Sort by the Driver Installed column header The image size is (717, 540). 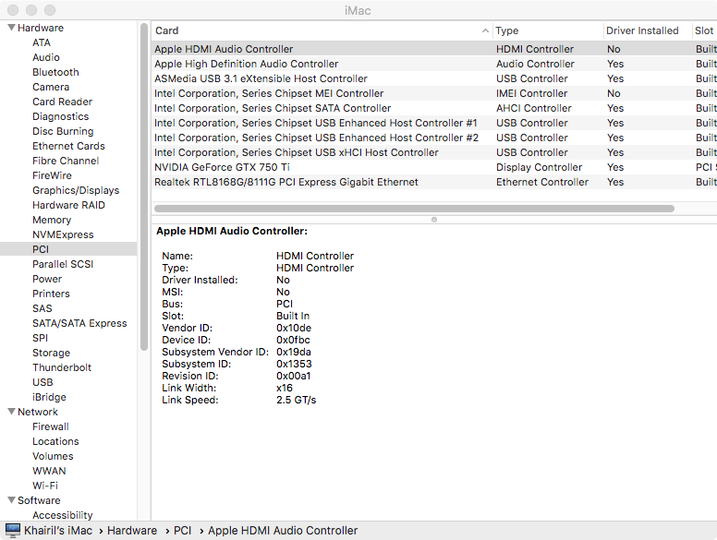(642, 30)
